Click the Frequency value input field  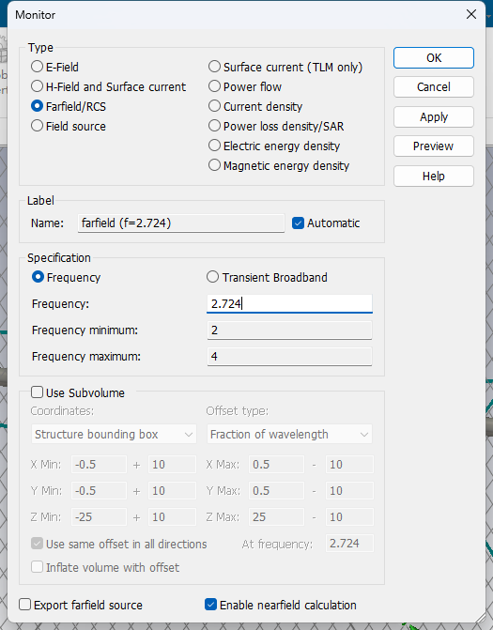point(289,304)
